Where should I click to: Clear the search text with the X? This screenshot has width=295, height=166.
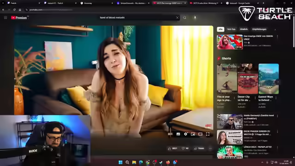click(177, 18)
